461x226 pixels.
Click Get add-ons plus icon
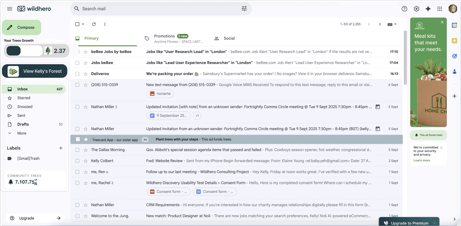[455, 96]
